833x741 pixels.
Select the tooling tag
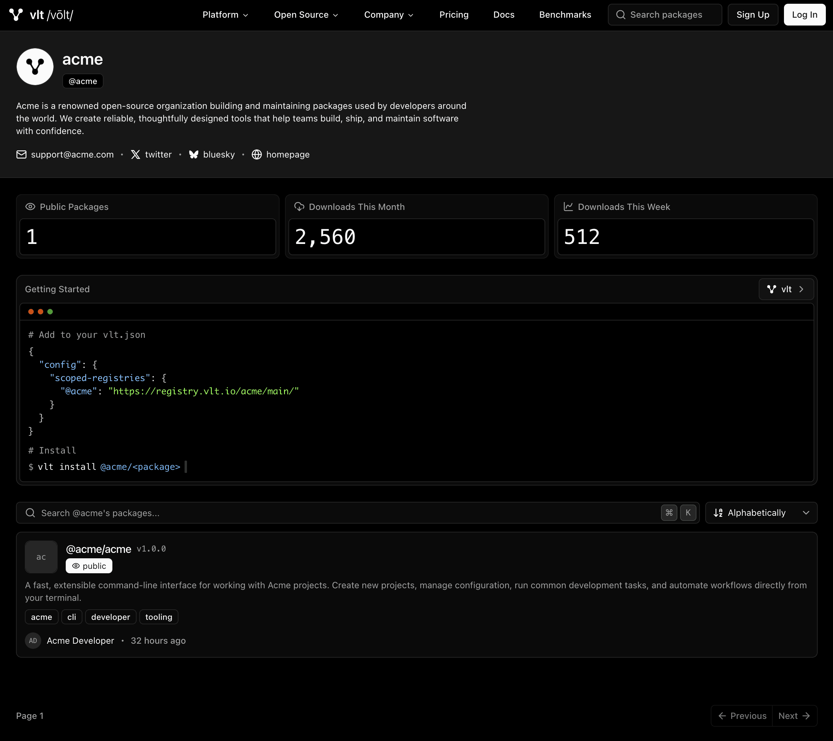coord(159,617)
